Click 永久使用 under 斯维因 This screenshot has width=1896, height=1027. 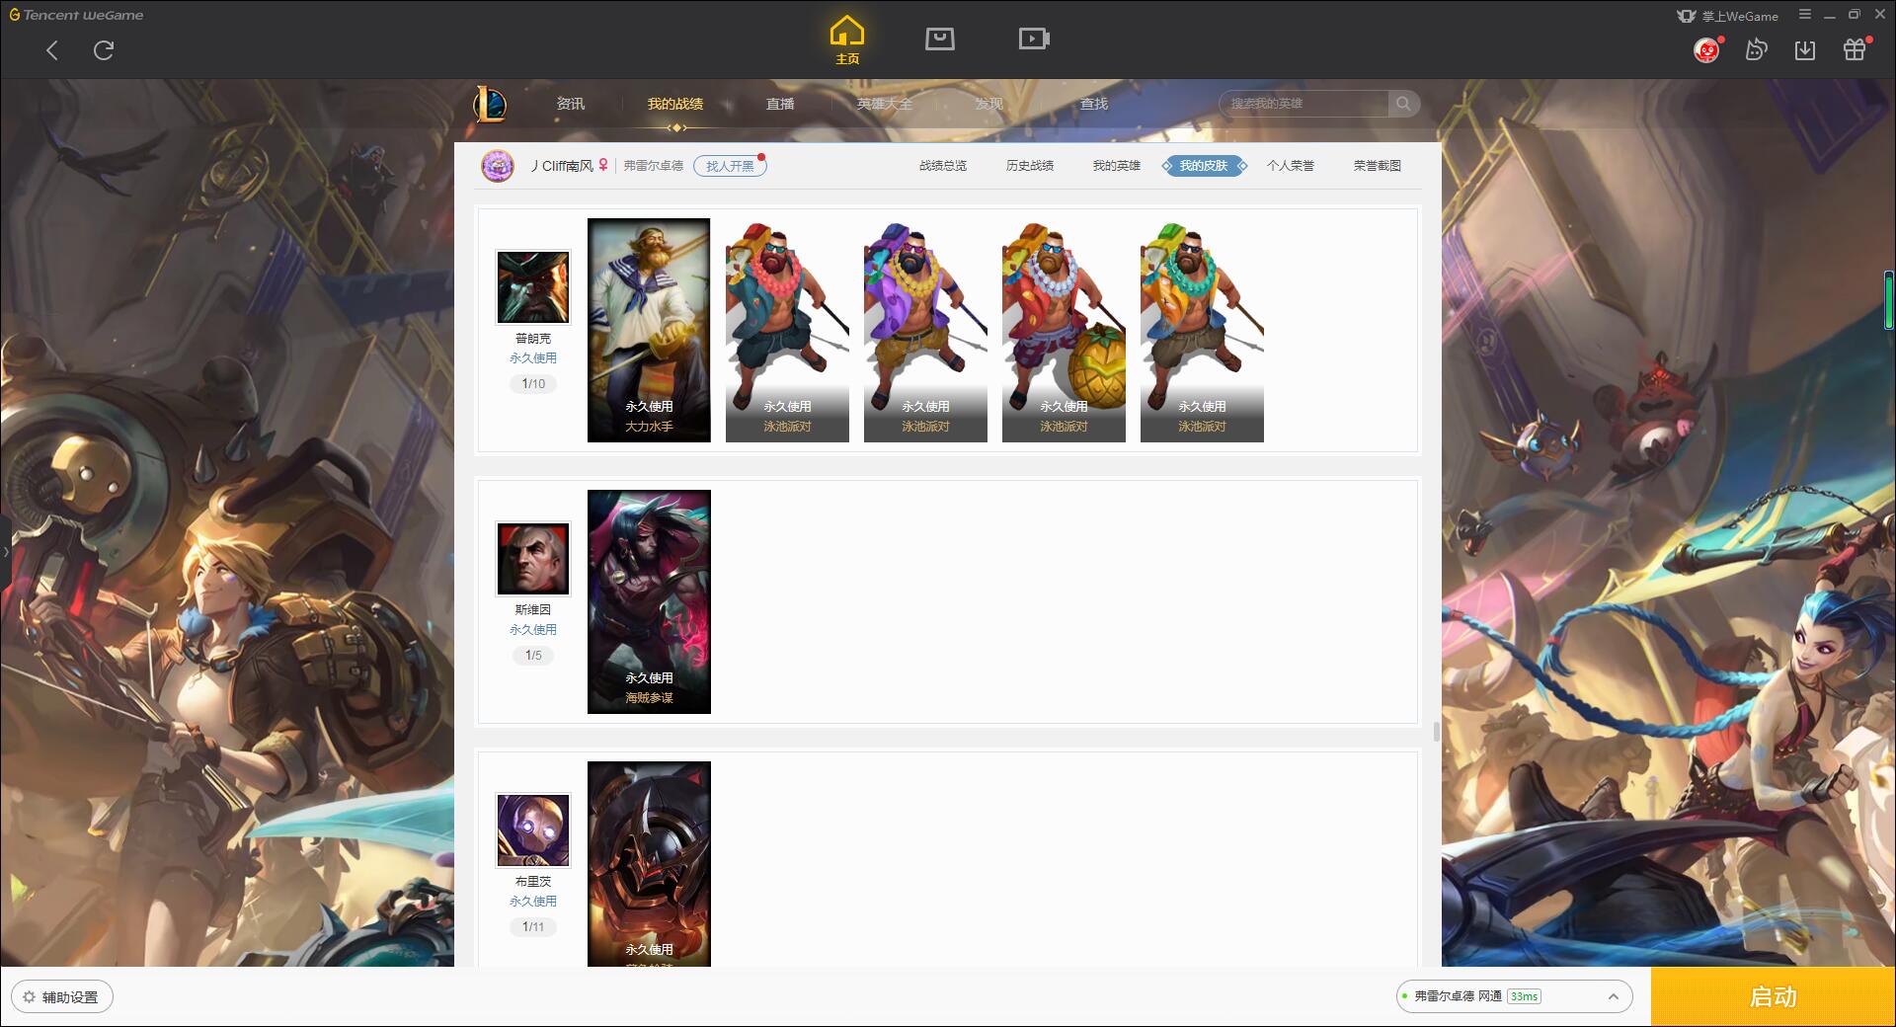pyautogui.click(x=533, y=630)
